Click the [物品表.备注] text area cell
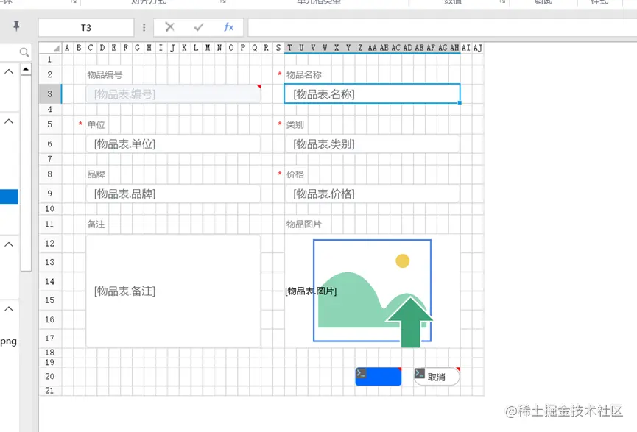 [x=173, y=291]
